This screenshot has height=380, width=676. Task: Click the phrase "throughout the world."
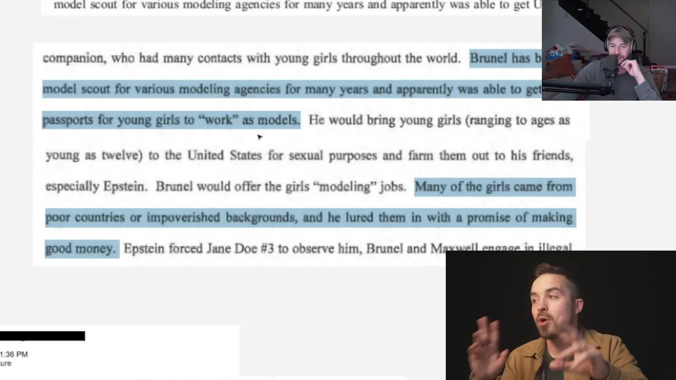pos(401,58)
